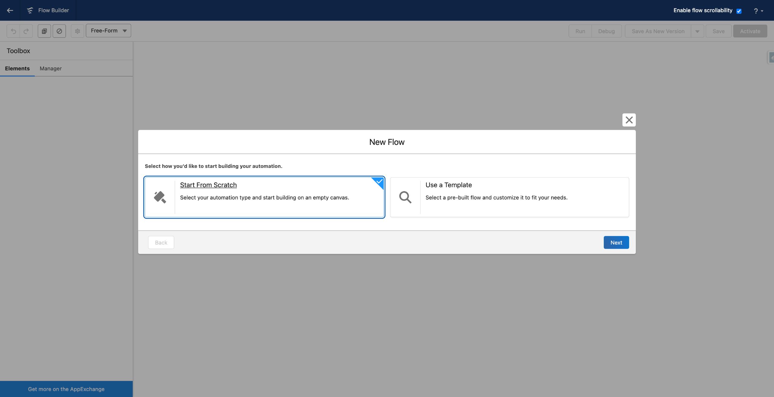
Task: Click the redo arrow icon
Action: pyautogui.click(x=26, y=31)
